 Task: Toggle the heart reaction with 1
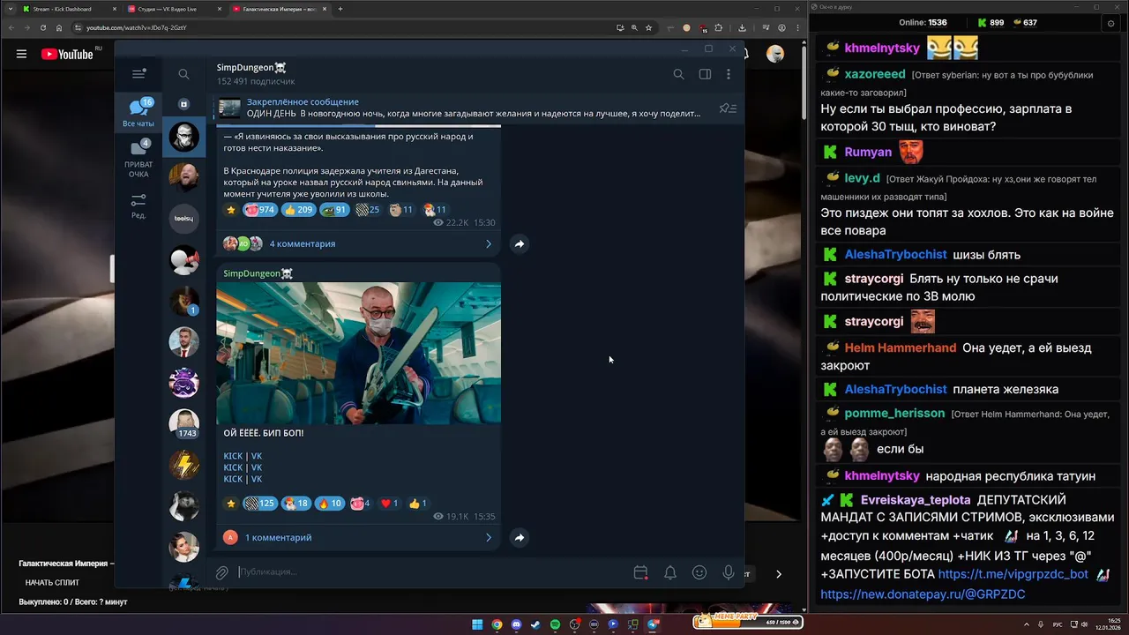click(x=389, y=504)
